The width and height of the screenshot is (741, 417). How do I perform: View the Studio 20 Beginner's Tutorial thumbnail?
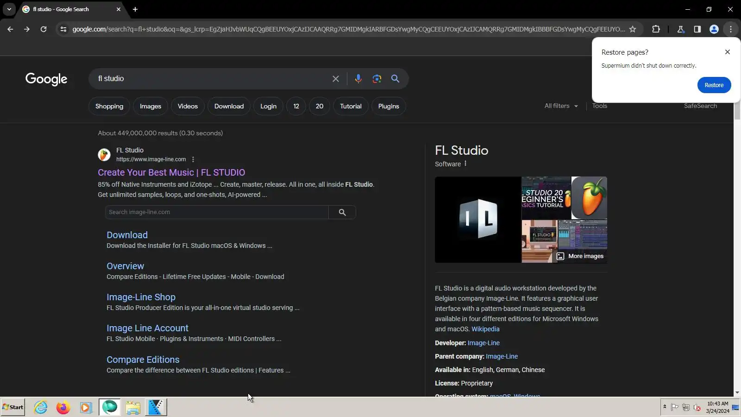pos(546,198)
